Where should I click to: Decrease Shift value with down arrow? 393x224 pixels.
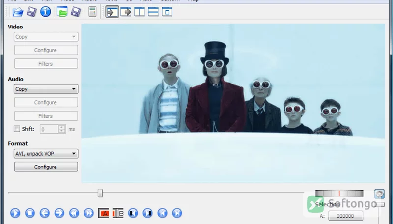[62, 131]
